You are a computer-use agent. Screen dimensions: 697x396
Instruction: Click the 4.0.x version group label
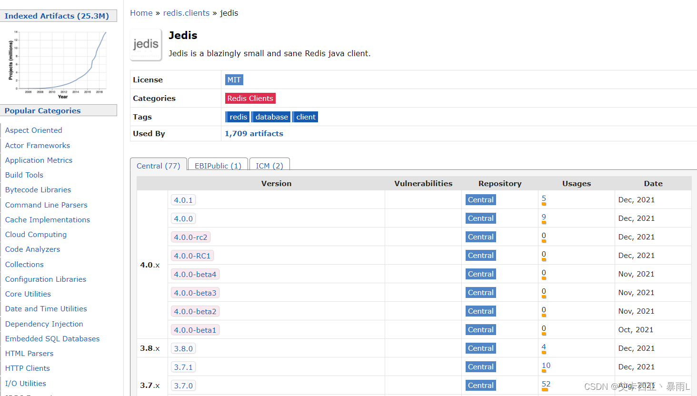[150, 265]
